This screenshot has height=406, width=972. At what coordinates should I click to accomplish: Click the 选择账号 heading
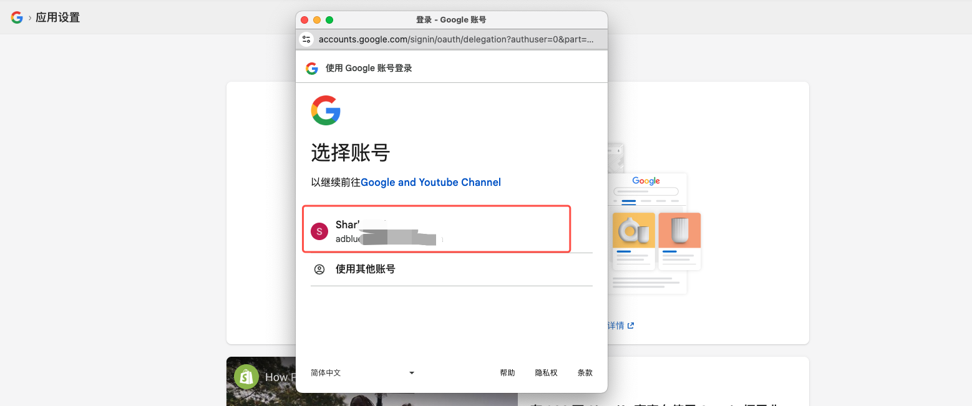tap(351, 153)
